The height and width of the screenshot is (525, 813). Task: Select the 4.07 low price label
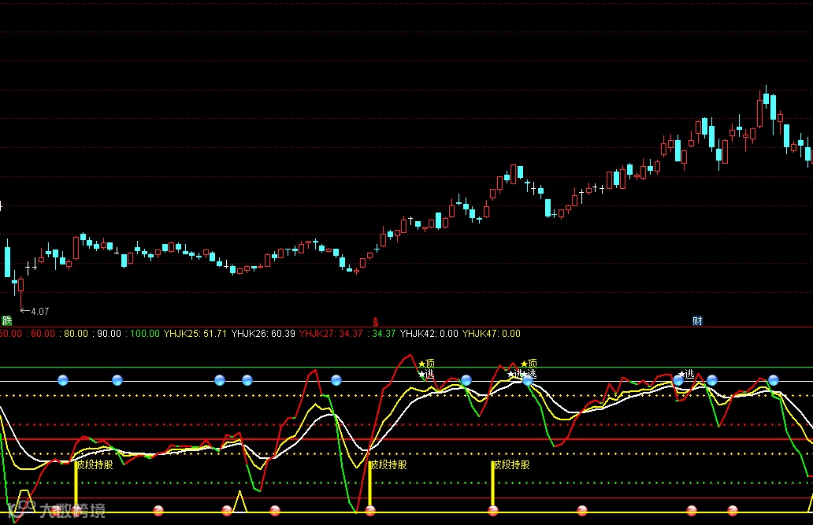[40, 312]
